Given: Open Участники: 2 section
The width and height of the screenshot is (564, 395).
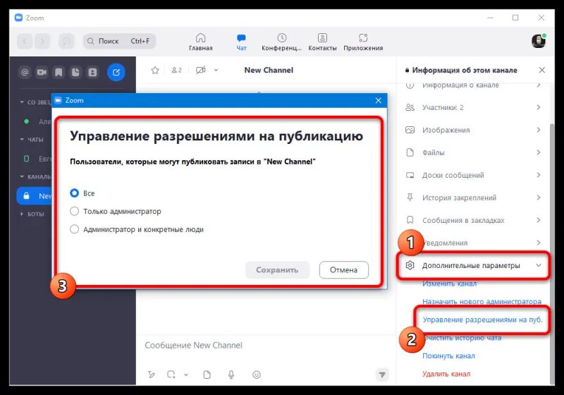Looking at the screenshot, I should point(473,107).
